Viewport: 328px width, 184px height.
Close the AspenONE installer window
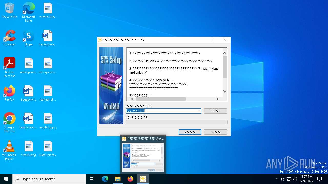225,40
